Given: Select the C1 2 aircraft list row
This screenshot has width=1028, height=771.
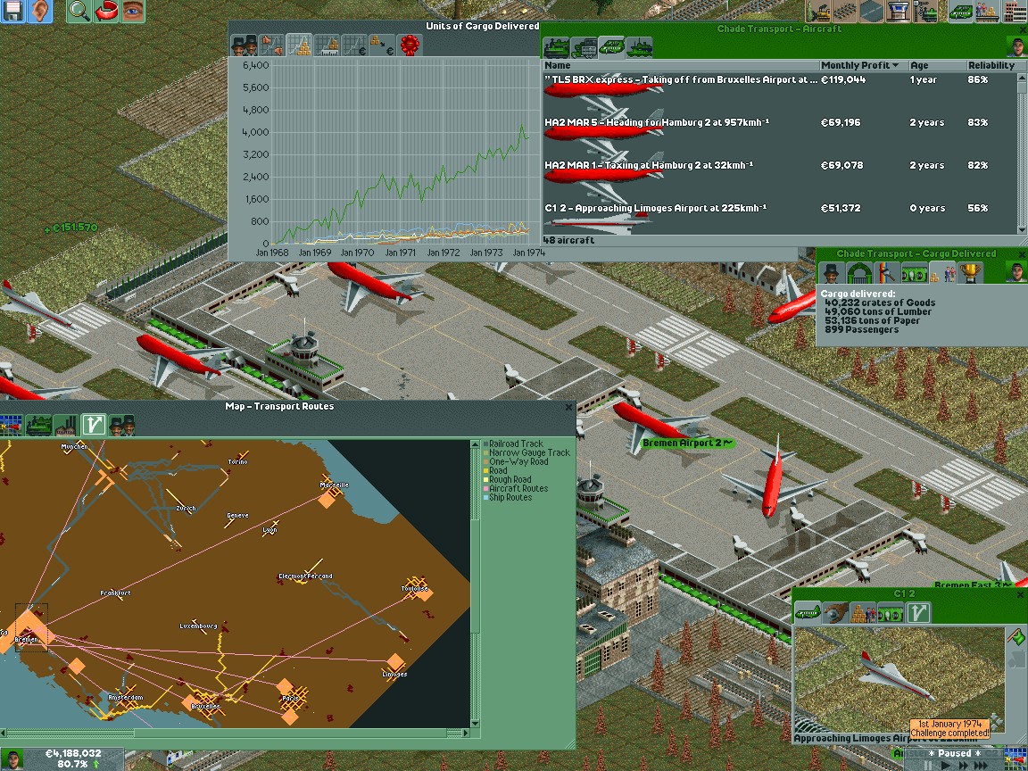Looking at the screenshot, I should coord(780,217).
